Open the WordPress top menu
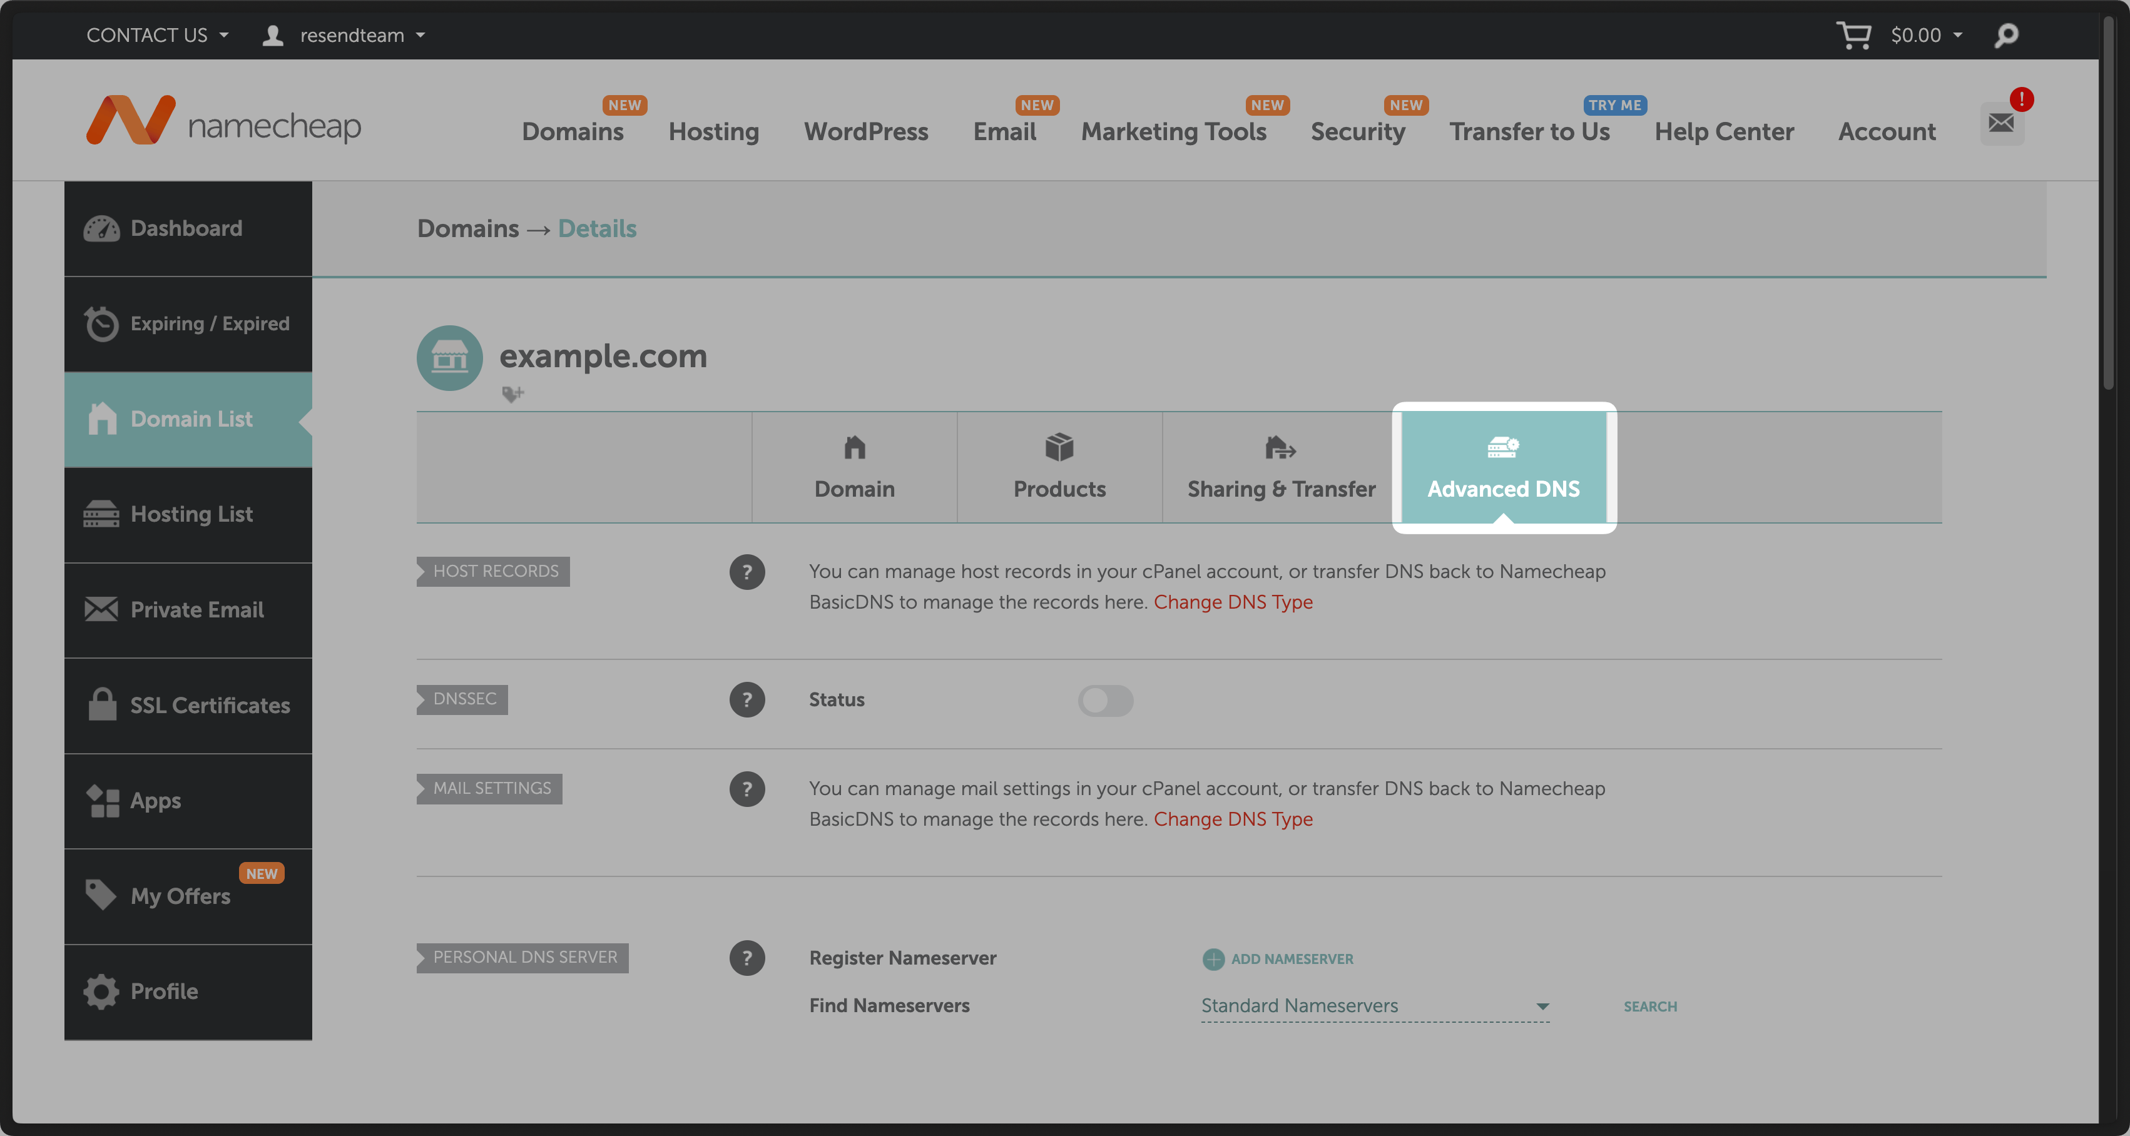 866,131
